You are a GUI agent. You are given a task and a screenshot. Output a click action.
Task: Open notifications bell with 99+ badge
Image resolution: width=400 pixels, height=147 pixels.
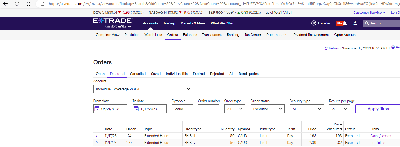tap(342, 23)
